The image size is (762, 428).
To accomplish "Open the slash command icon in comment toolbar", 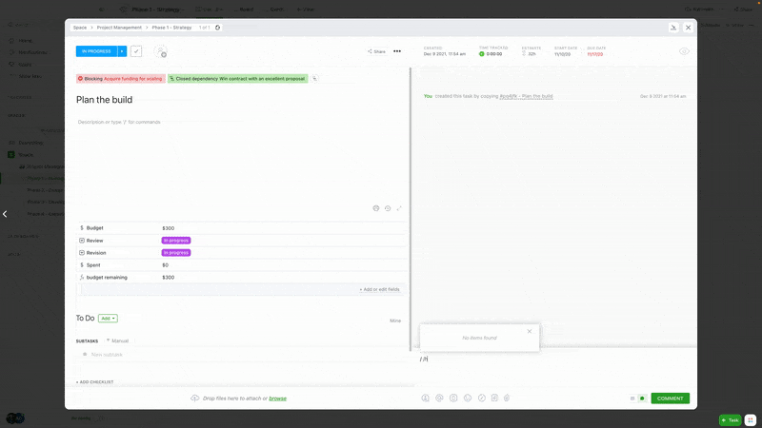I will coord(482,398).
